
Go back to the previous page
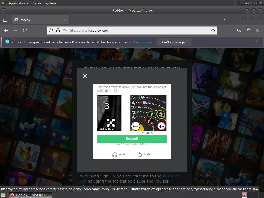pyautogui.click(x=6, y=30)
